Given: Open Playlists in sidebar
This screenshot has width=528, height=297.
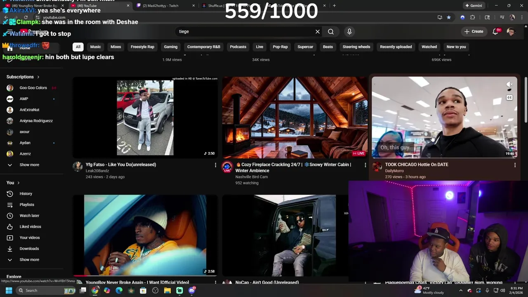Looking at the screenshot, I should tap(27, 205).
